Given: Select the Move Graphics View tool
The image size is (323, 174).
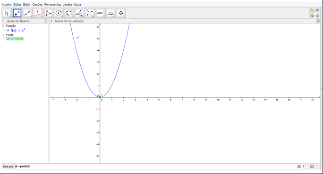Looking at the screenshot, I should tap(121, 13).
